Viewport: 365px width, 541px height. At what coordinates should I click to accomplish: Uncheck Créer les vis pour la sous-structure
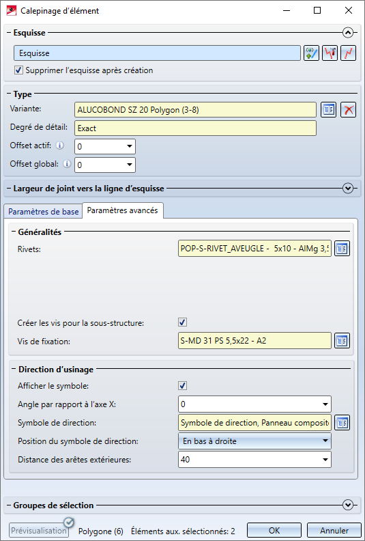coord(183,322)
